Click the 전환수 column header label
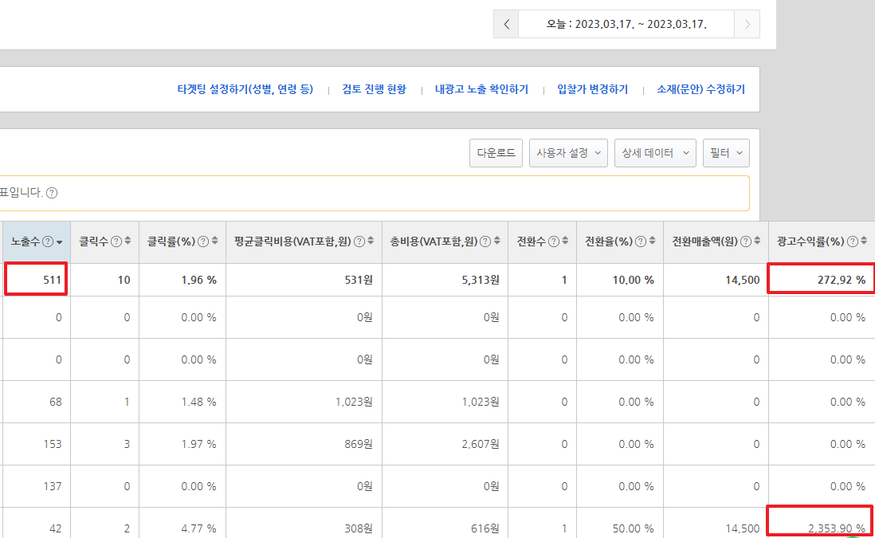This screenshot has width=875, height=538. pyautogui.click(x=532, y=242)
